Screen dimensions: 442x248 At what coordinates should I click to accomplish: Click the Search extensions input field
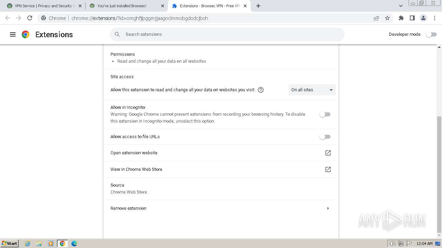coord(227,34)
